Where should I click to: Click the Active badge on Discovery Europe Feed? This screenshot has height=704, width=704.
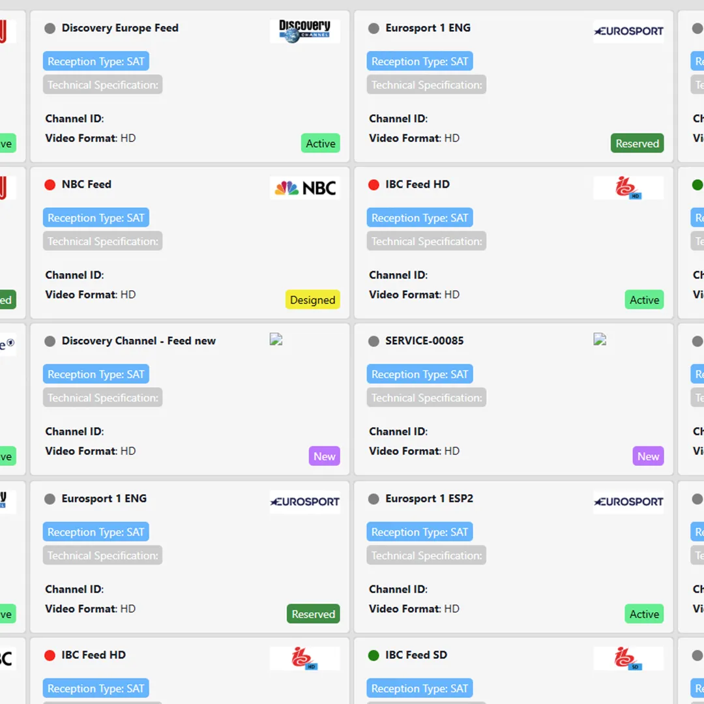pyautogui.click(x=321, y=143)
